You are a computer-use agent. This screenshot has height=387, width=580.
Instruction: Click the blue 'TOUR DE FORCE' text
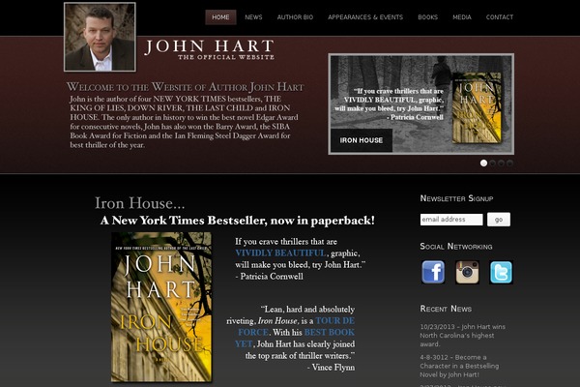(x=297, y=326)
